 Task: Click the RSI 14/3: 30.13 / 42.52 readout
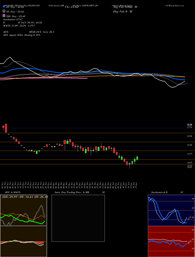[x=23, y=23]
